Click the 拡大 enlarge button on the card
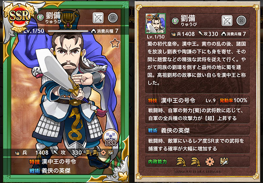This screenshot has height=183, width=263. [111, 138]
